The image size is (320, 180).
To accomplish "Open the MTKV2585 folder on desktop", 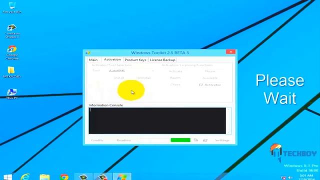I will tap(11, 72).
